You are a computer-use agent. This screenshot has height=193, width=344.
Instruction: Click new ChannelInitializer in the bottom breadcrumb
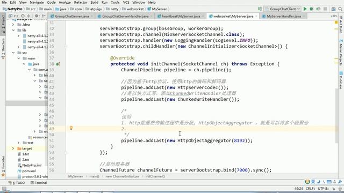[x=122, y=176]
